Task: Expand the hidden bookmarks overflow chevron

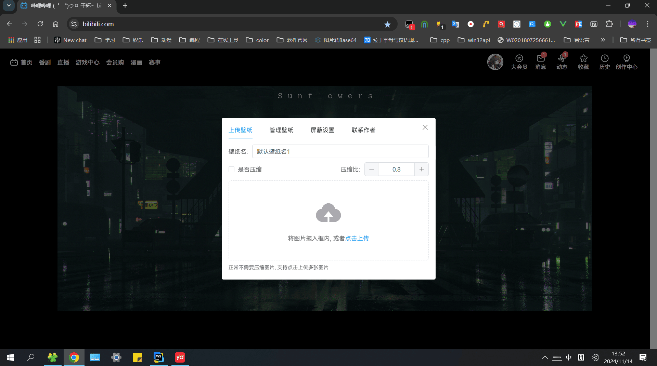Action: (x=603, y=40)
